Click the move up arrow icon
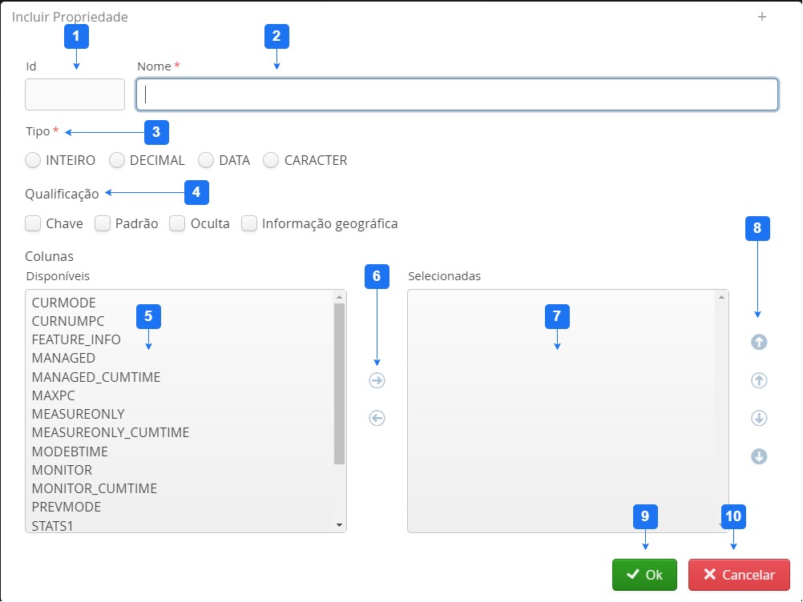The image size is (803, 602). pyautogui.click(x=759, y=381)
